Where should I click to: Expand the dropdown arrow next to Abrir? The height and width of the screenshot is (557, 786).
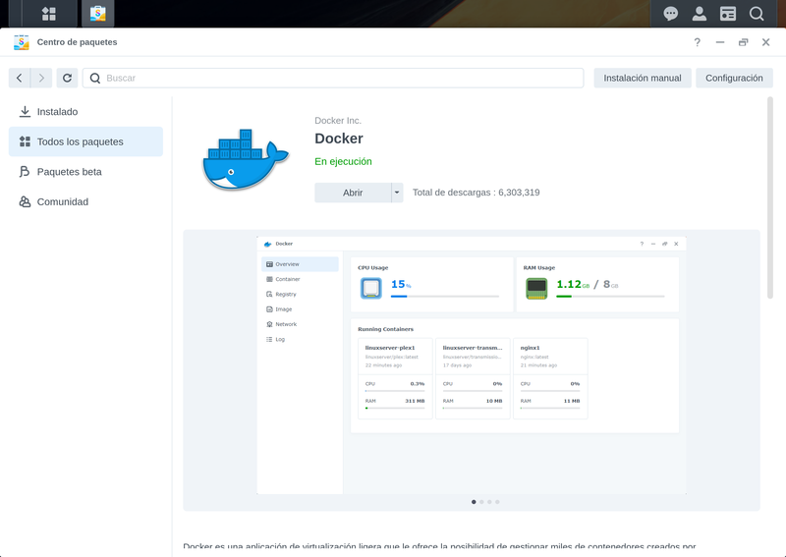pyautogui.click(x=397, y=193)
